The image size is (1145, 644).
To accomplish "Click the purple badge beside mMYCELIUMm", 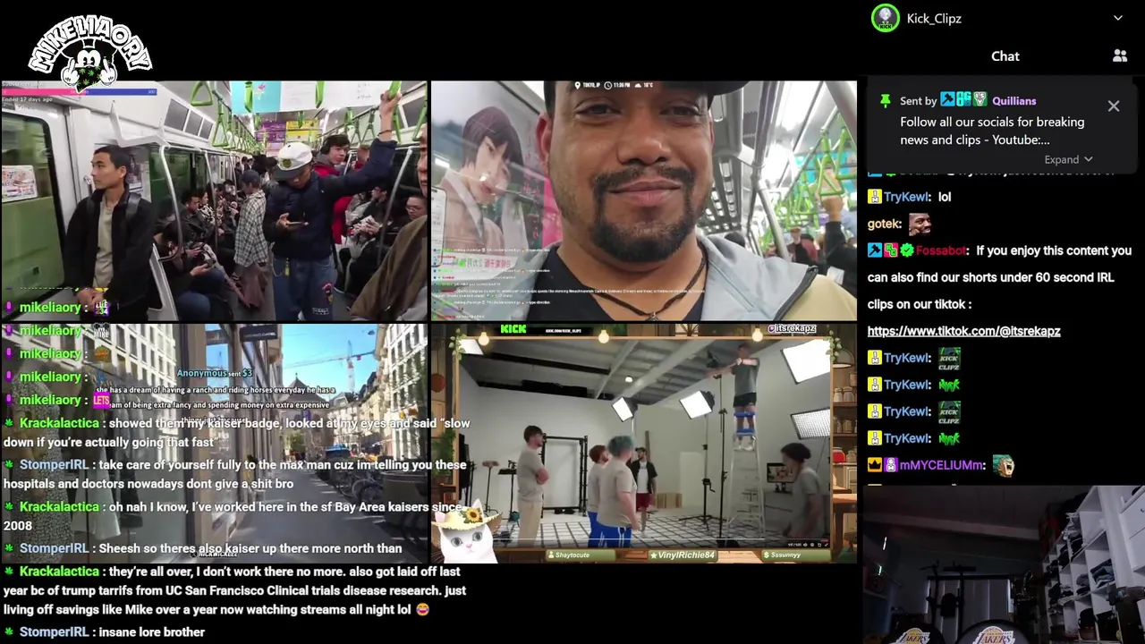I will click(891, 465).
